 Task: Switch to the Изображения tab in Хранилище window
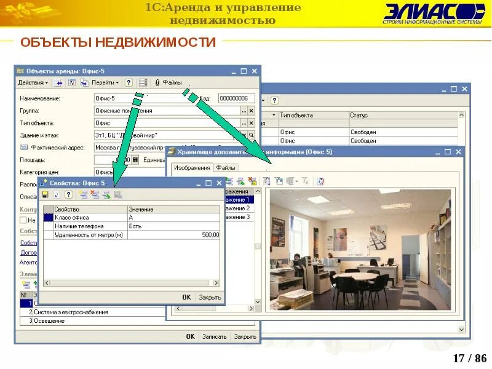tap(192, 167)
